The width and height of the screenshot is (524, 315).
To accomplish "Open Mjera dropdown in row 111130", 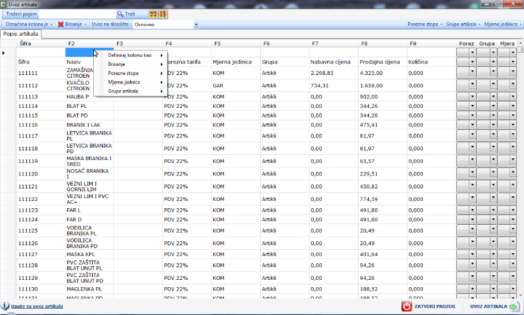I will coord(513,289).
